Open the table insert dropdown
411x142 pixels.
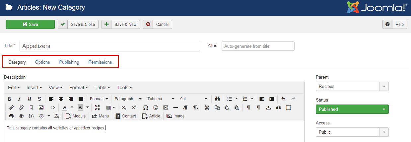click(x=110, y=107)
